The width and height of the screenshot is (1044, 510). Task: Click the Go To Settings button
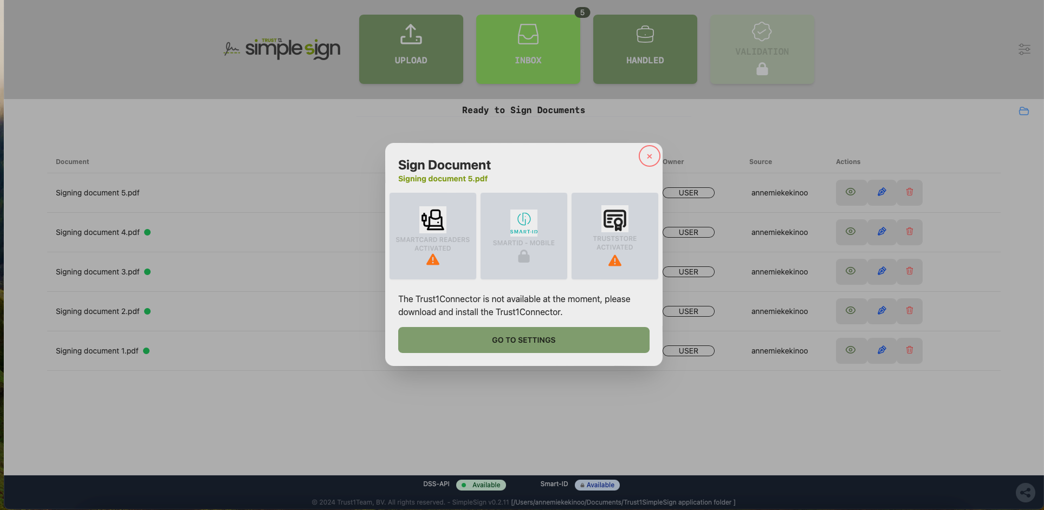click(524, 340)
